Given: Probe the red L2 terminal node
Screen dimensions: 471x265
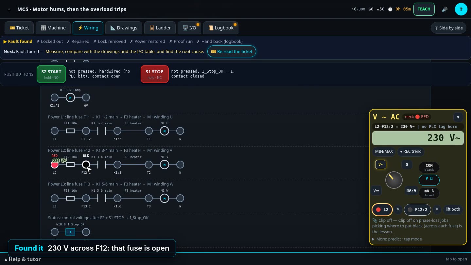Looking at the screenshot, I should tap(55, 165).
